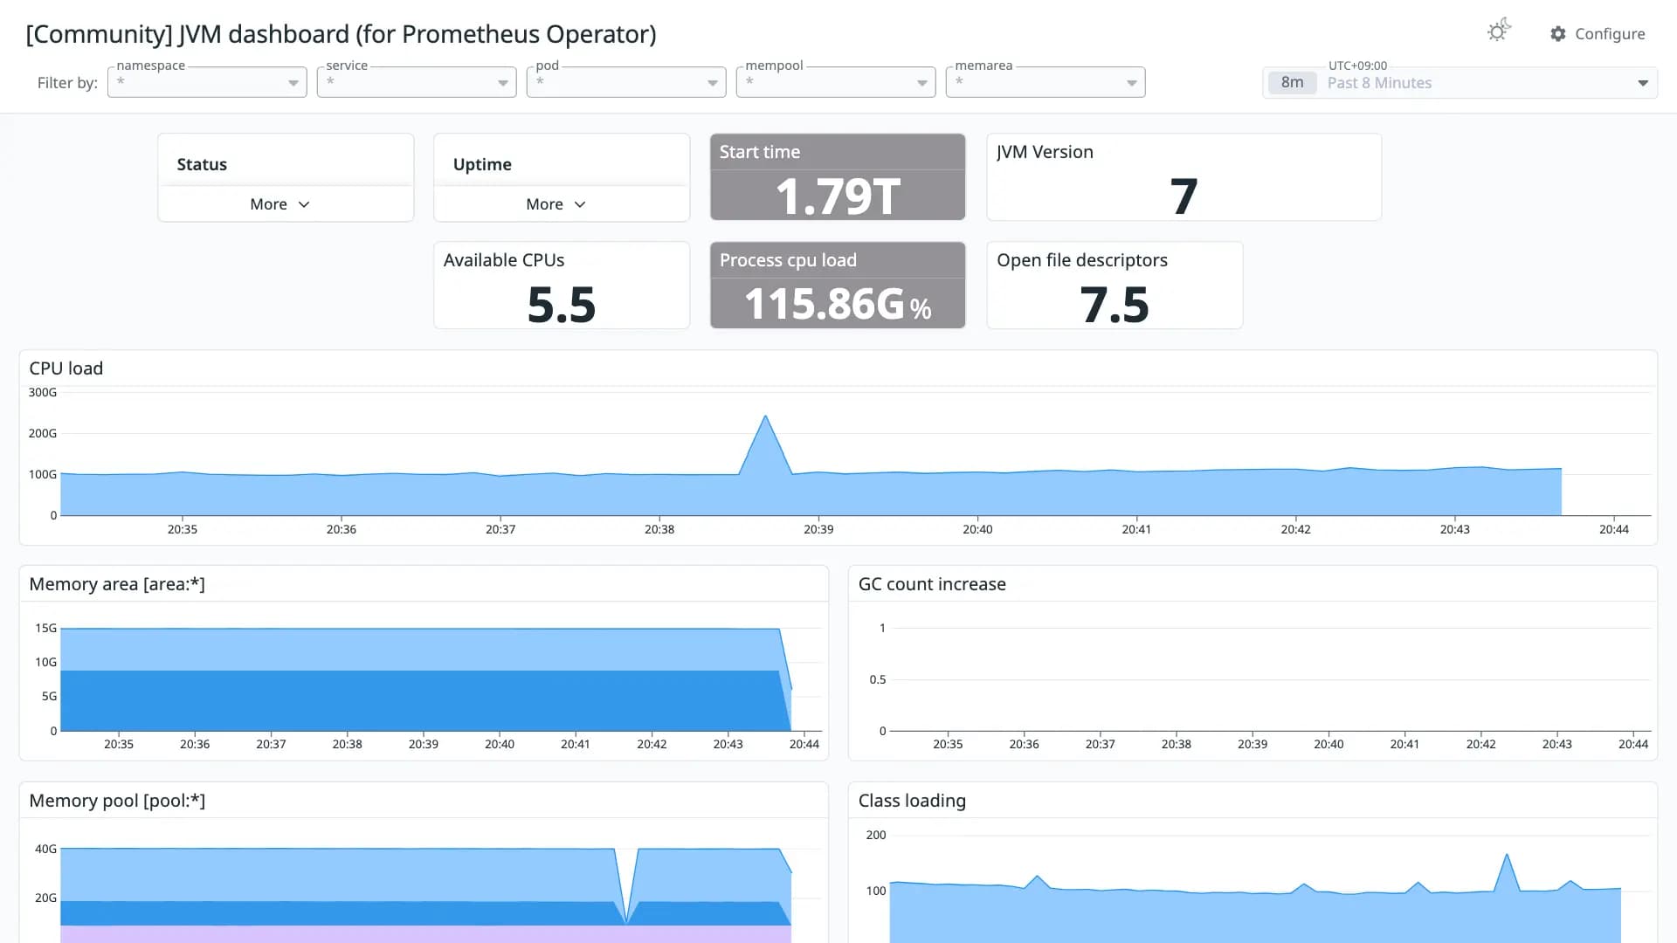This screenshot has height=943, width=1677.
Task: Click the CPU load chart title
Action: point(66,368)
